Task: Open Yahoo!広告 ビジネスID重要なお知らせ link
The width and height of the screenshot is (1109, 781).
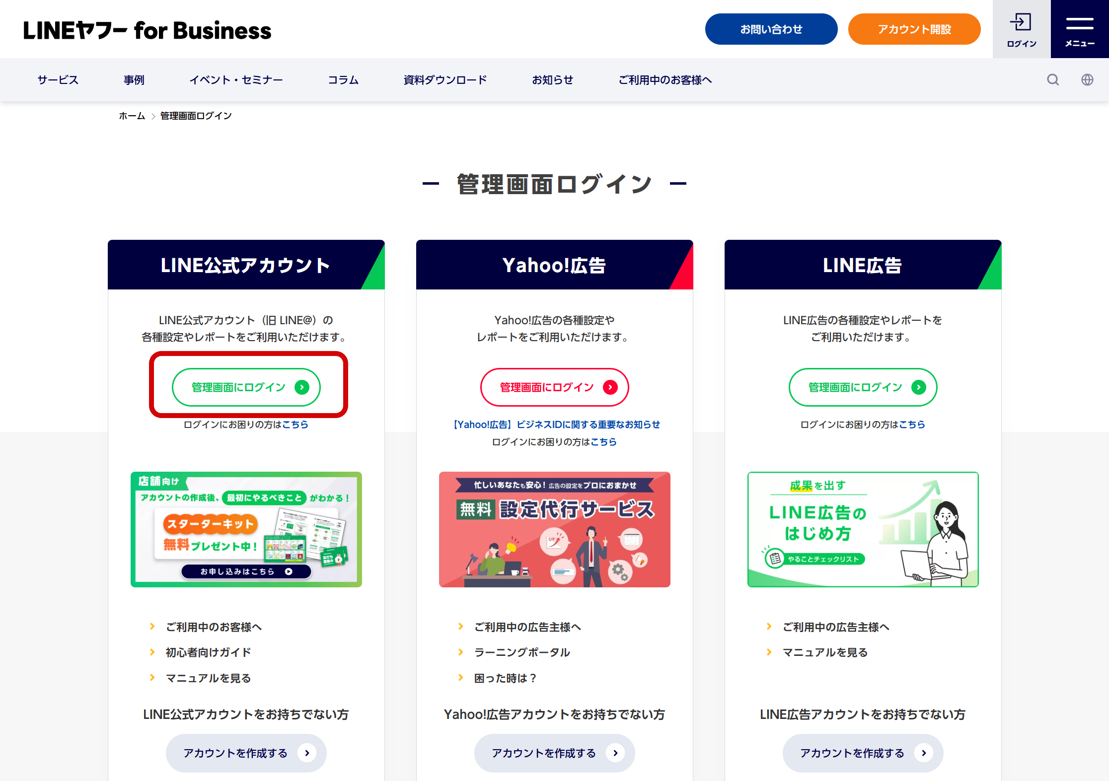Action: [556, 425]
